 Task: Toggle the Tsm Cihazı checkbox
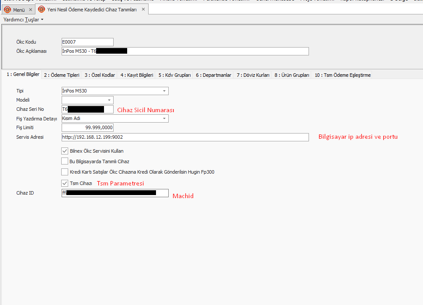coord(65,183)
